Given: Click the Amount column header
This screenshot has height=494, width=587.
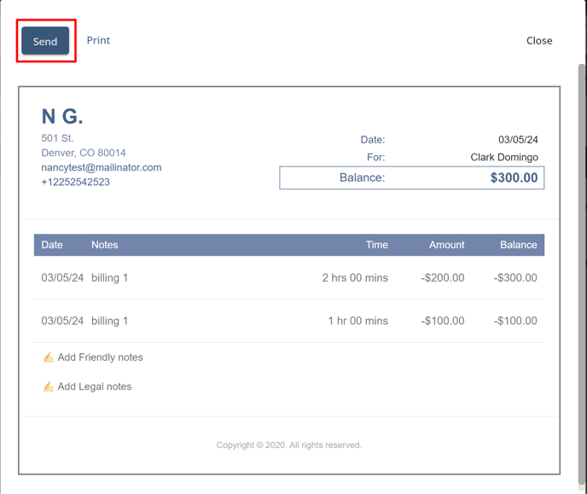Looking at the screenshot, I should [446, 245].
